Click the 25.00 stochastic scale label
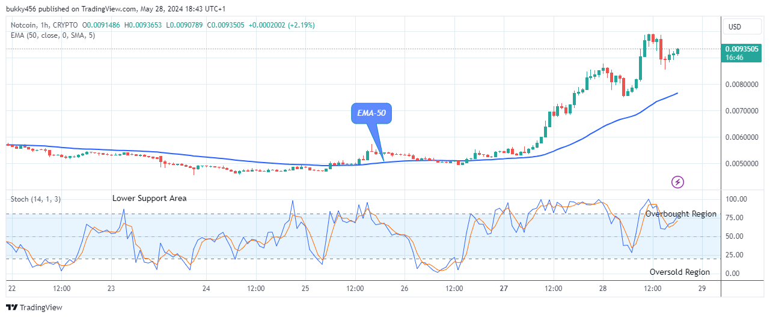The image size is (770, 318). click(736, 255)
